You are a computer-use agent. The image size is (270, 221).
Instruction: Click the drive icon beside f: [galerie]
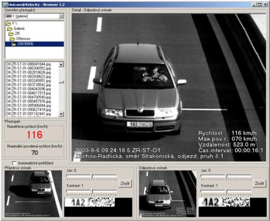[x=8, y=16]
